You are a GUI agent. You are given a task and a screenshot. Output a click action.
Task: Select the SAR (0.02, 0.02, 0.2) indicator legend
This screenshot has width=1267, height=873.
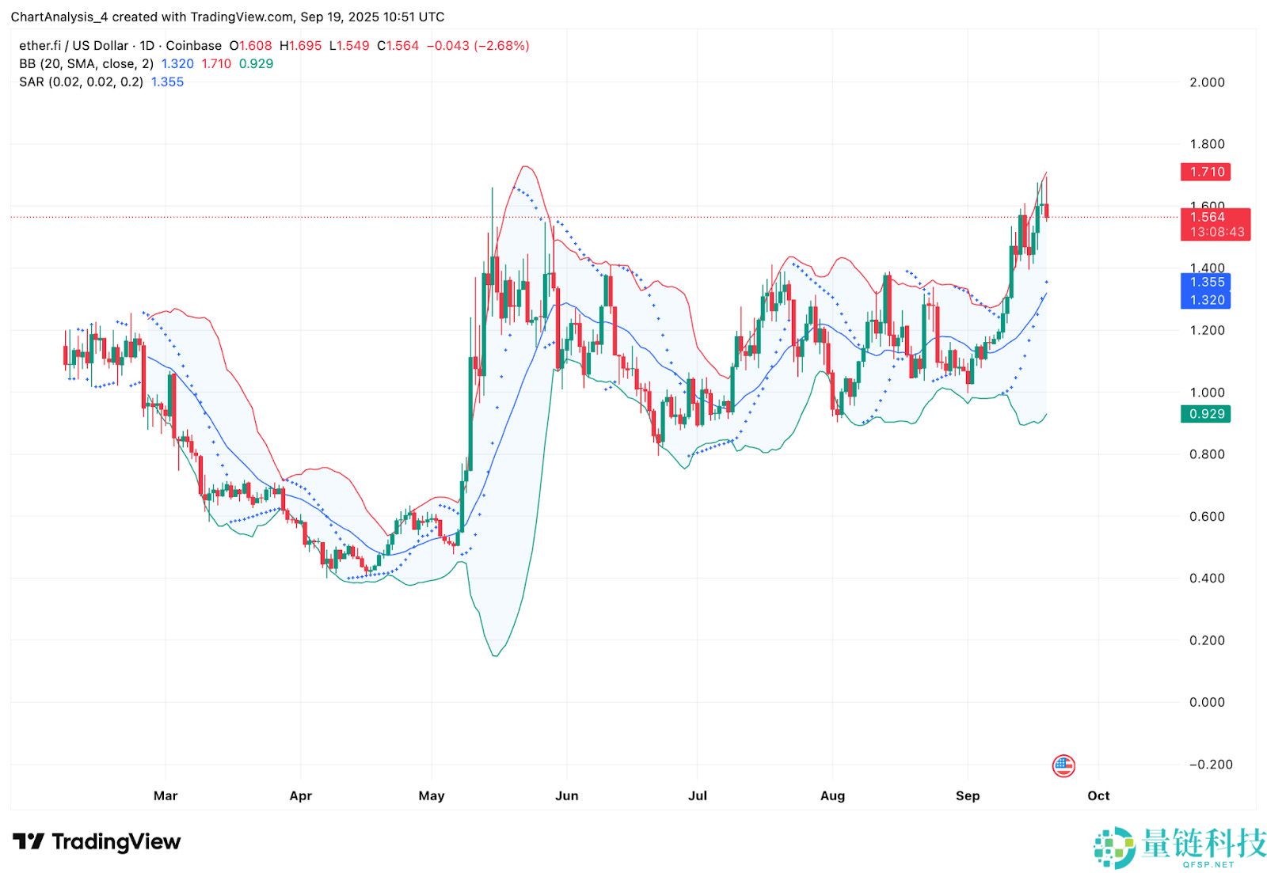pos(81,82)
